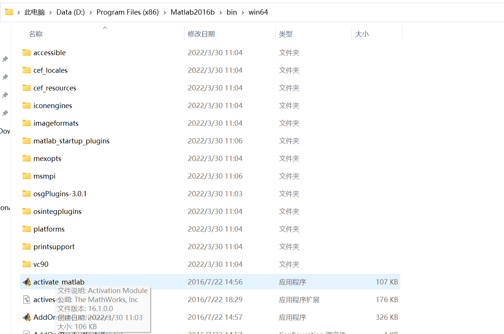This screenshot has height=334, width=504.
Task: Go to 此电脑 in the breadcrumb
Action: click(x=35, y=12)
